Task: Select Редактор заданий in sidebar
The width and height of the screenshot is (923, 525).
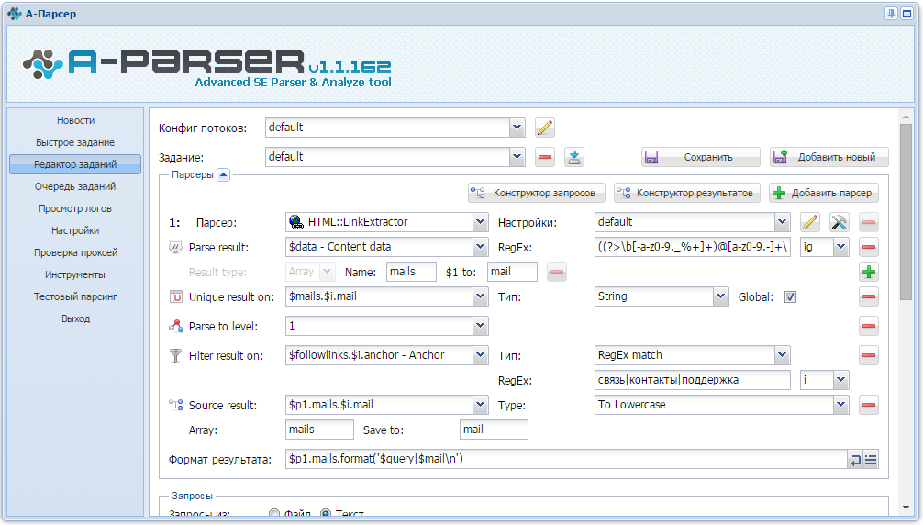Action: pyautogui.click(x=75, y=164)
